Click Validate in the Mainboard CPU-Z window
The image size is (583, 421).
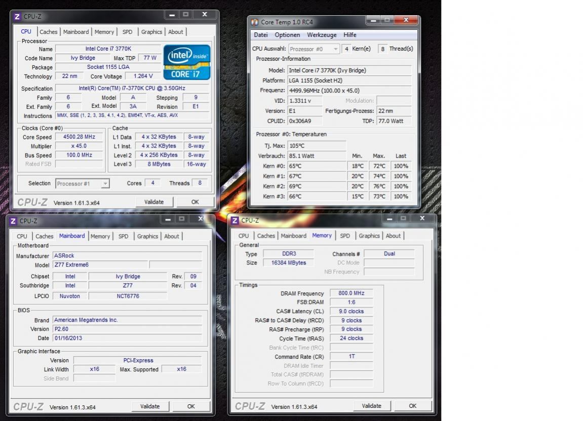(150, 406)
